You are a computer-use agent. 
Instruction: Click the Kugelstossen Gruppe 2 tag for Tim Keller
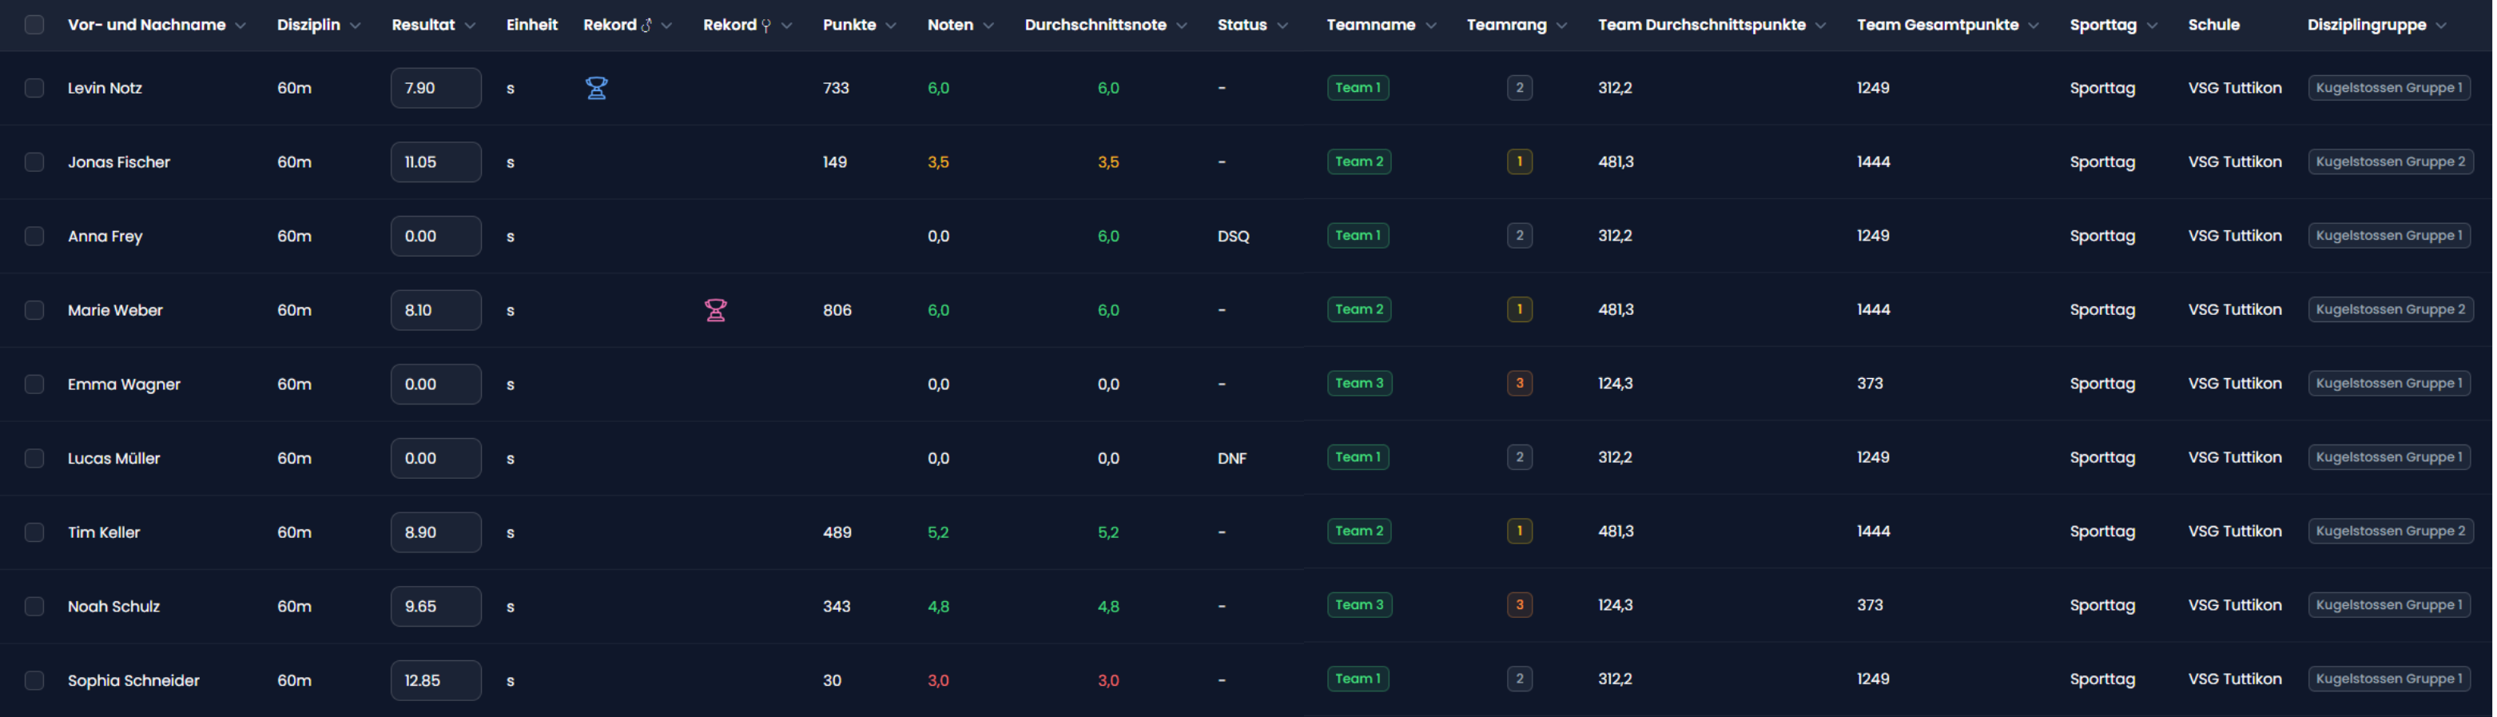coord(2389,532)
